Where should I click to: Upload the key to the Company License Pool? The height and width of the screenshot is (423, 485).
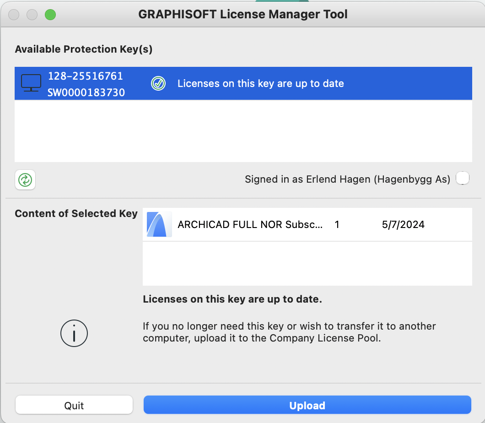[307, 405]
